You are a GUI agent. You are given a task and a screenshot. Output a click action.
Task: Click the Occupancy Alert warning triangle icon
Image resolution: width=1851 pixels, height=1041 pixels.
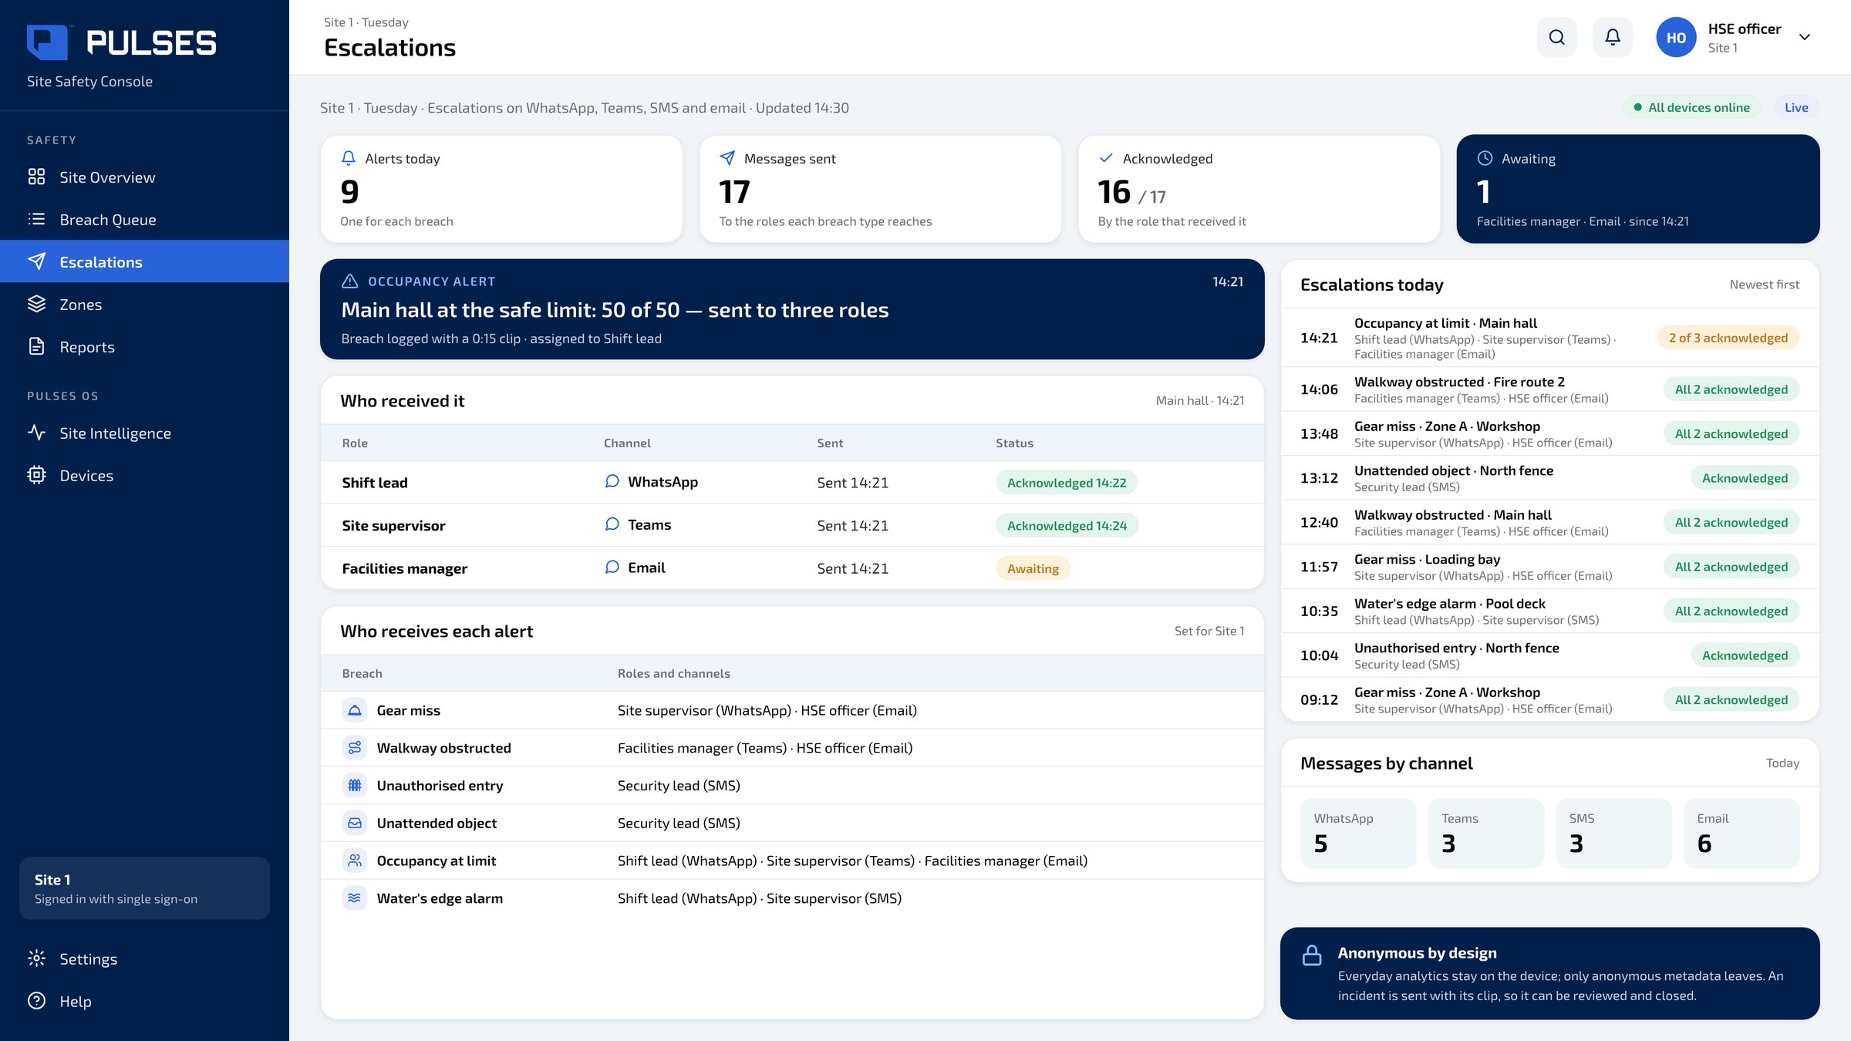(x=349, y=281)
